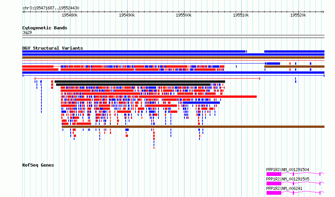Click the 195500k ruler position label
This screenshot has height=197, width=335.
coord(184,15)
